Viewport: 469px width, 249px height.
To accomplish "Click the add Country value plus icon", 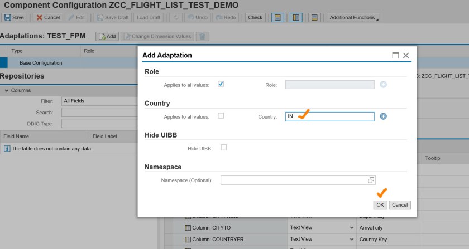I will pyautogui.click(x=384, y=116).
